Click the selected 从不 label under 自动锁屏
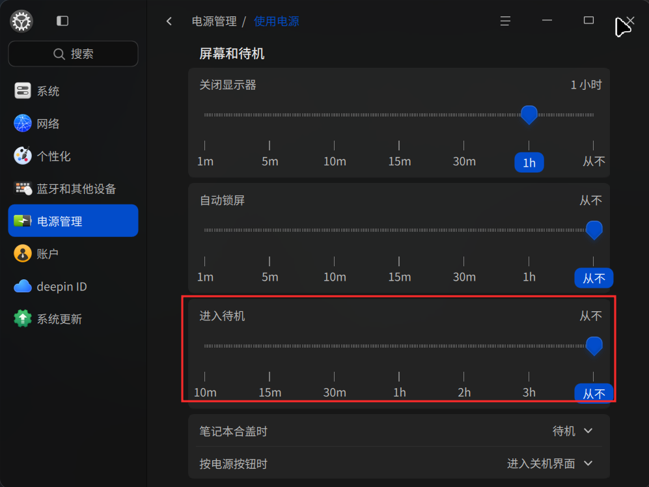The image size is (649, 487). (594, 278)
